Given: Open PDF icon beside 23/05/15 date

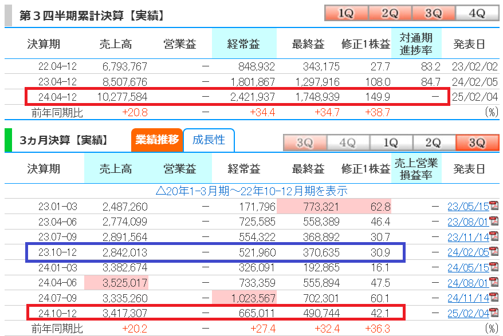Looking at the screenshot, I should (x=494, y=205).
